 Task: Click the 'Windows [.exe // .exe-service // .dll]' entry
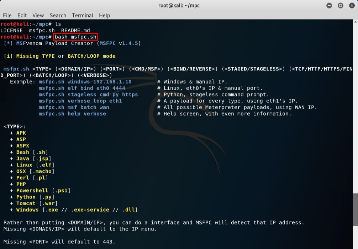tap(77, 210)
